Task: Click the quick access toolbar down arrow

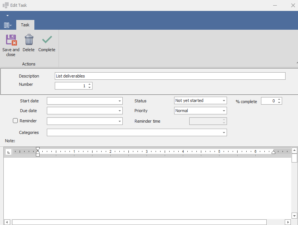Action: coord(7,16)
